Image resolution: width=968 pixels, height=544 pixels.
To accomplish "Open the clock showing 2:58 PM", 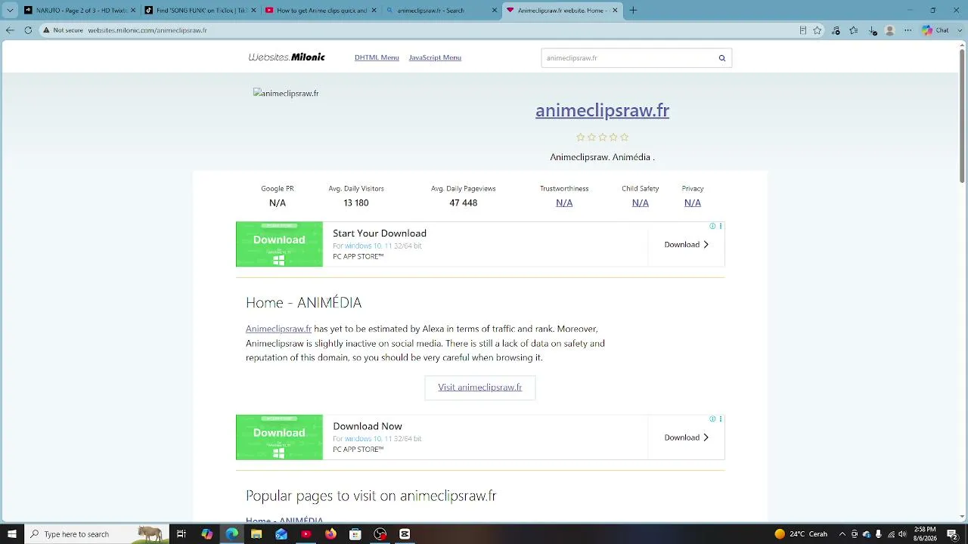I will pyautogui.click(x=925, y=534).
